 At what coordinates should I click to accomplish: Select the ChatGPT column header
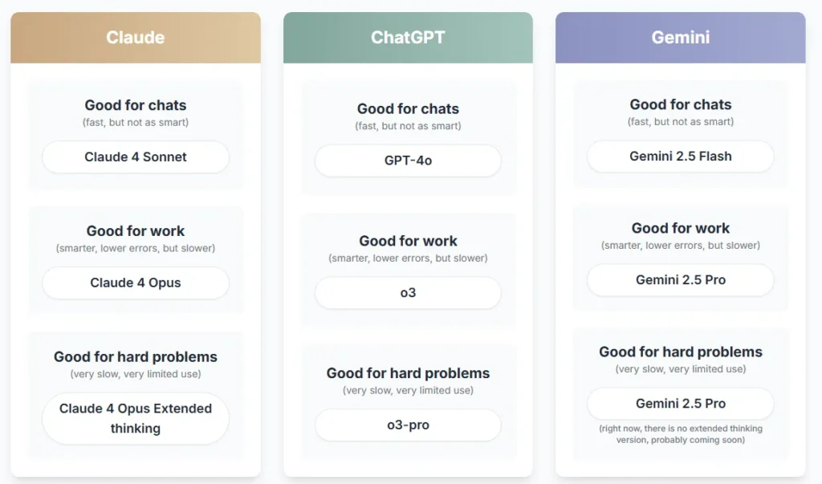[x=408, y=38]
